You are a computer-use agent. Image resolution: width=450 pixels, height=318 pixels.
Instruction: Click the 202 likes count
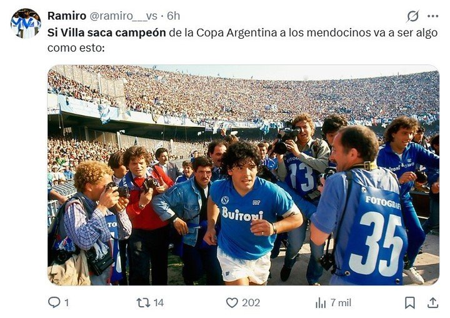[251, 302]
